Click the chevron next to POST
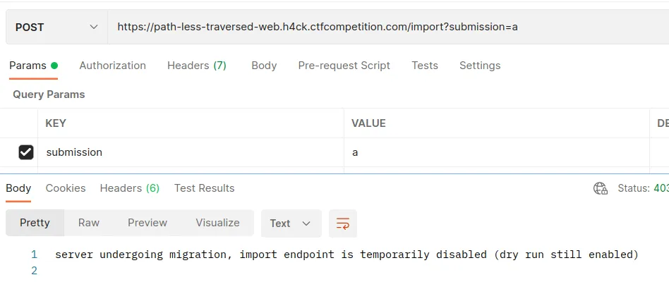 coord(94,27)
